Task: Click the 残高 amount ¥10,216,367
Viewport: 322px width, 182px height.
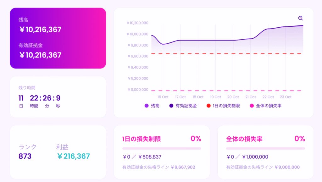Action: (x=40, y=30)
